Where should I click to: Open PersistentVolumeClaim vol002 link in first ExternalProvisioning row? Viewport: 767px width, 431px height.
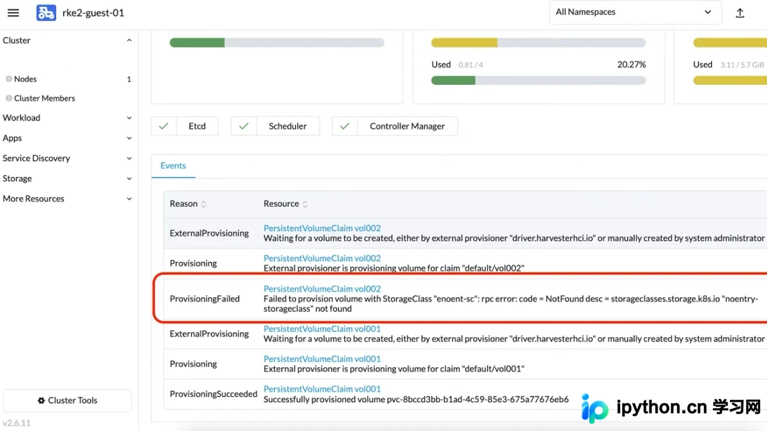322,228
